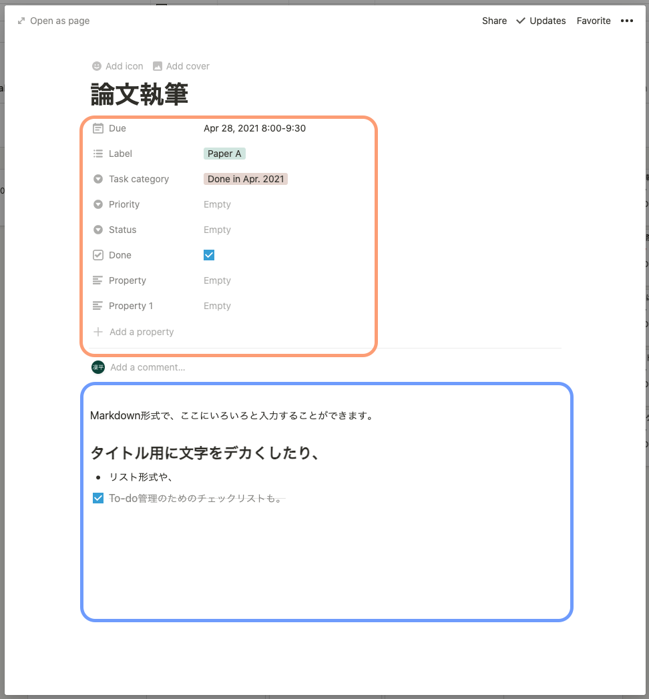Select the Task category property icon
The image size is (649, 699).
click(x=97, y=179)
